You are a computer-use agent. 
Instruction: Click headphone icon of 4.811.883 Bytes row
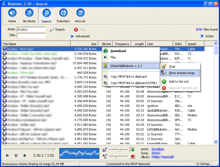[x=5, y=125]
